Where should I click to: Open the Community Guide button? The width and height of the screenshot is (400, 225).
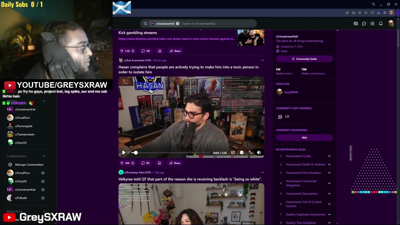click(304, 59)
